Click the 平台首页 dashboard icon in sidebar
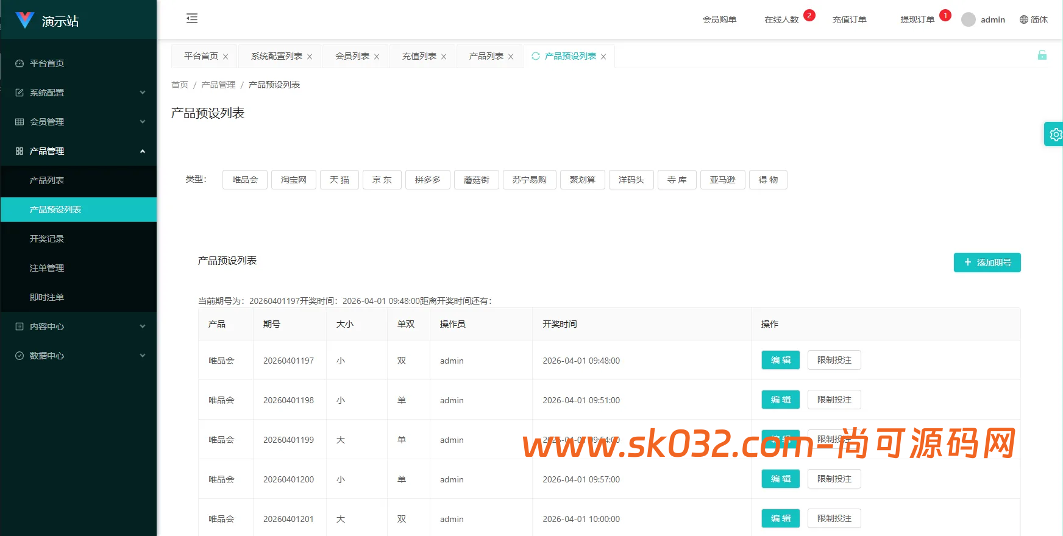Screen dimensions: 1063x536 [20, 63]
